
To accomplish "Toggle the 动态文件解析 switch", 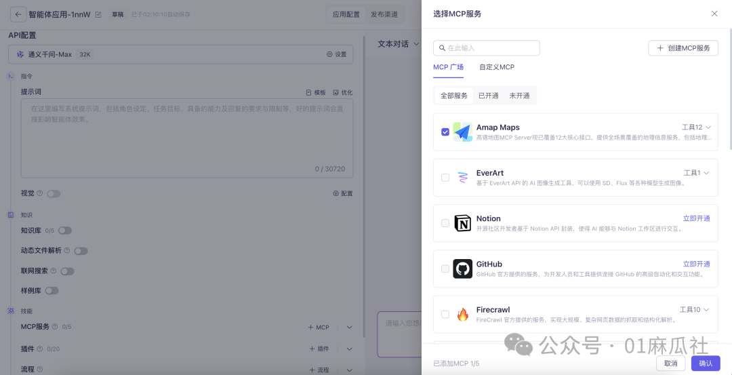I will point(81,251).
